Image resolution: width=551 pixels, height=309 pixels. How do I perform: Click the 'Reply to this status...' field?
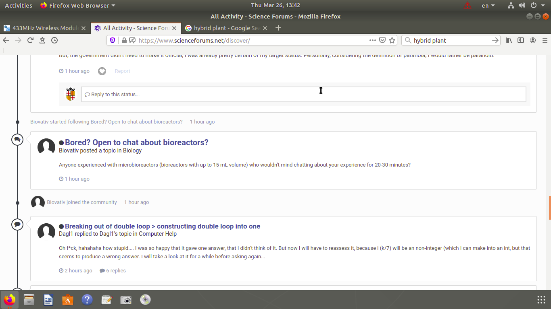(x=303, y=95)
